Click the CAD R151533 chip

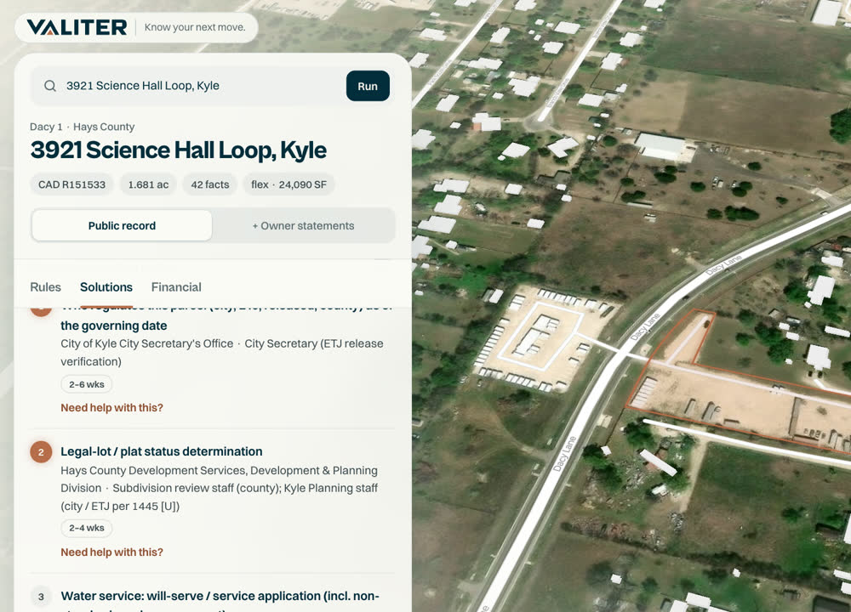pos(71,184)
